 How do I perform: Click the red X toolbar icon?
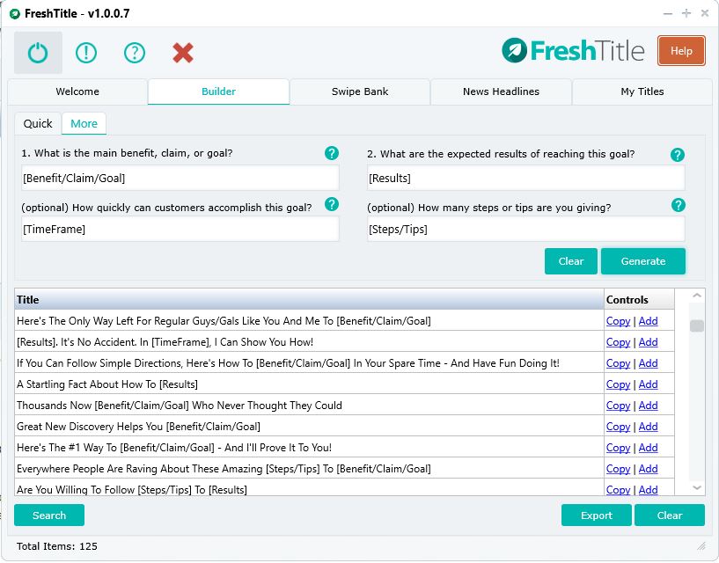(183, 53)
